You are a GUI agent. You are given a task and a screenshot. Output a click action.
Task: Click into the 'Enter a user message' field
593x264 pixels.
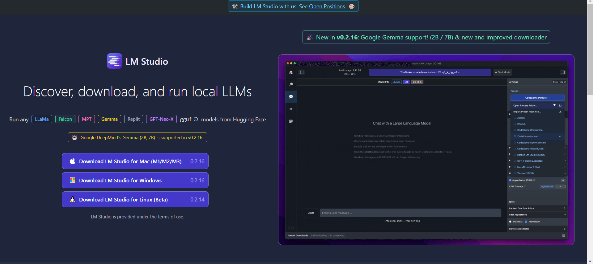coord(410,213)
